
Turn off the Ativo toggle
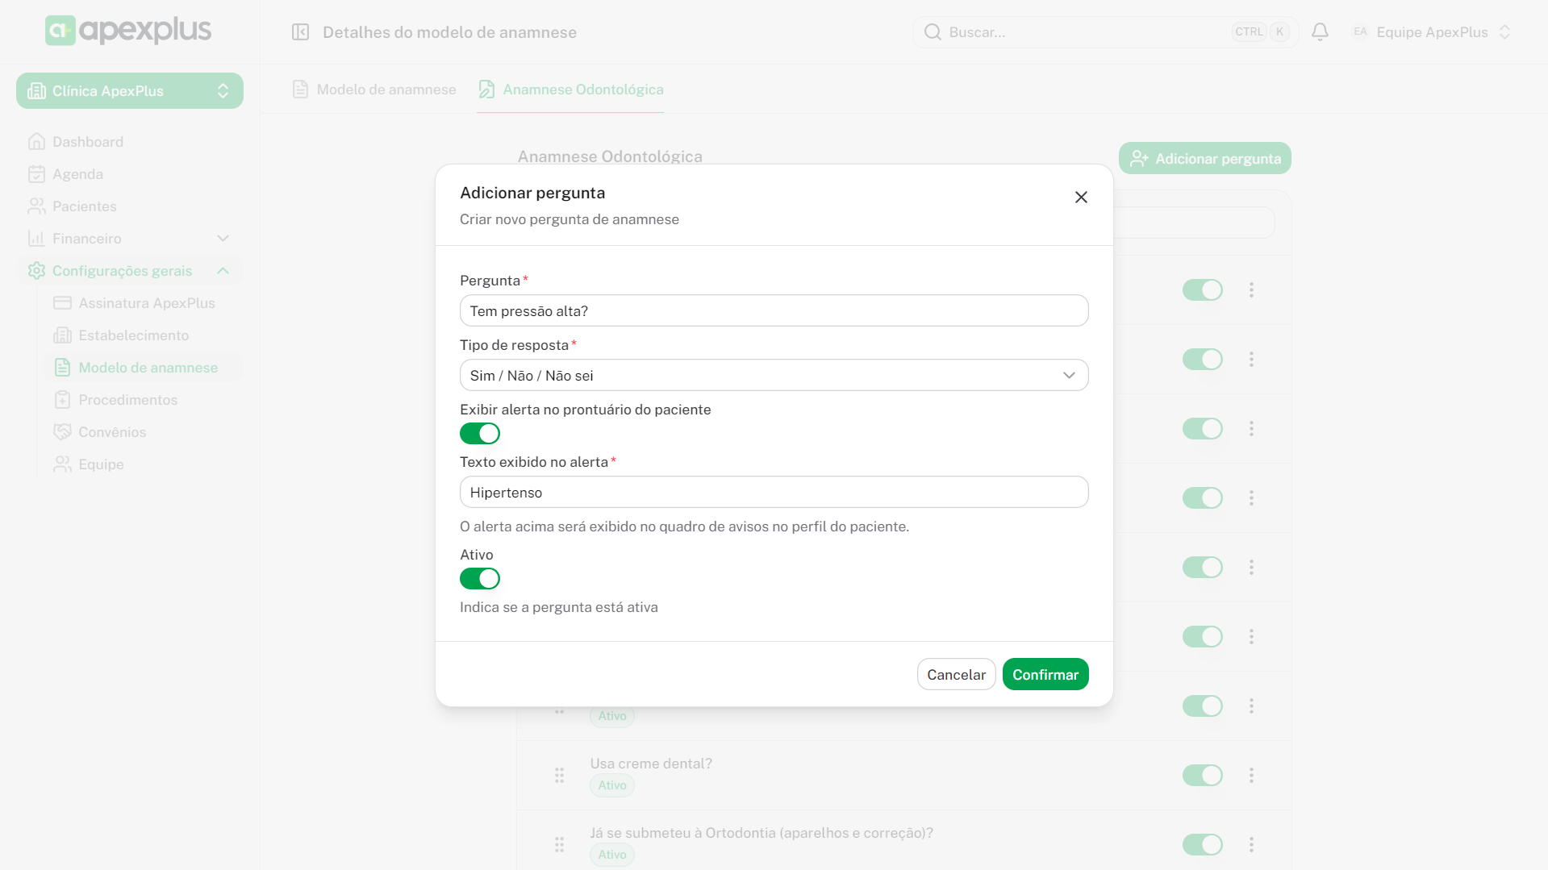coord(480,579)
